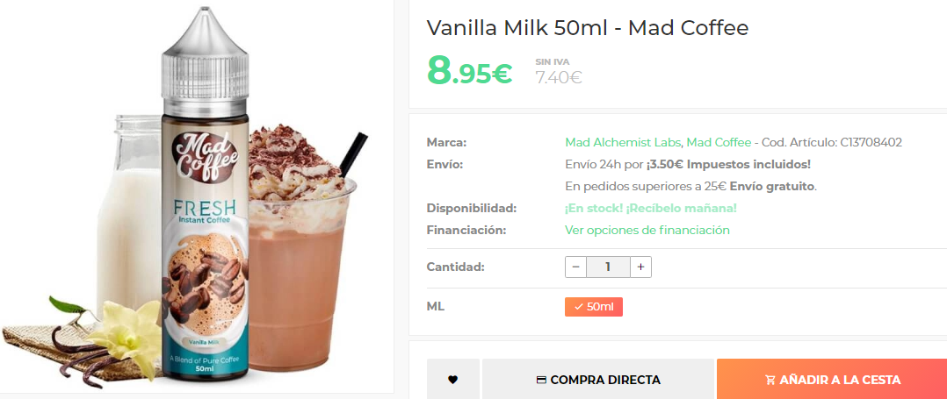Viewport: 947px width, 399px height.
Task: Click the 8.95€ price
Action: [469, 70]
